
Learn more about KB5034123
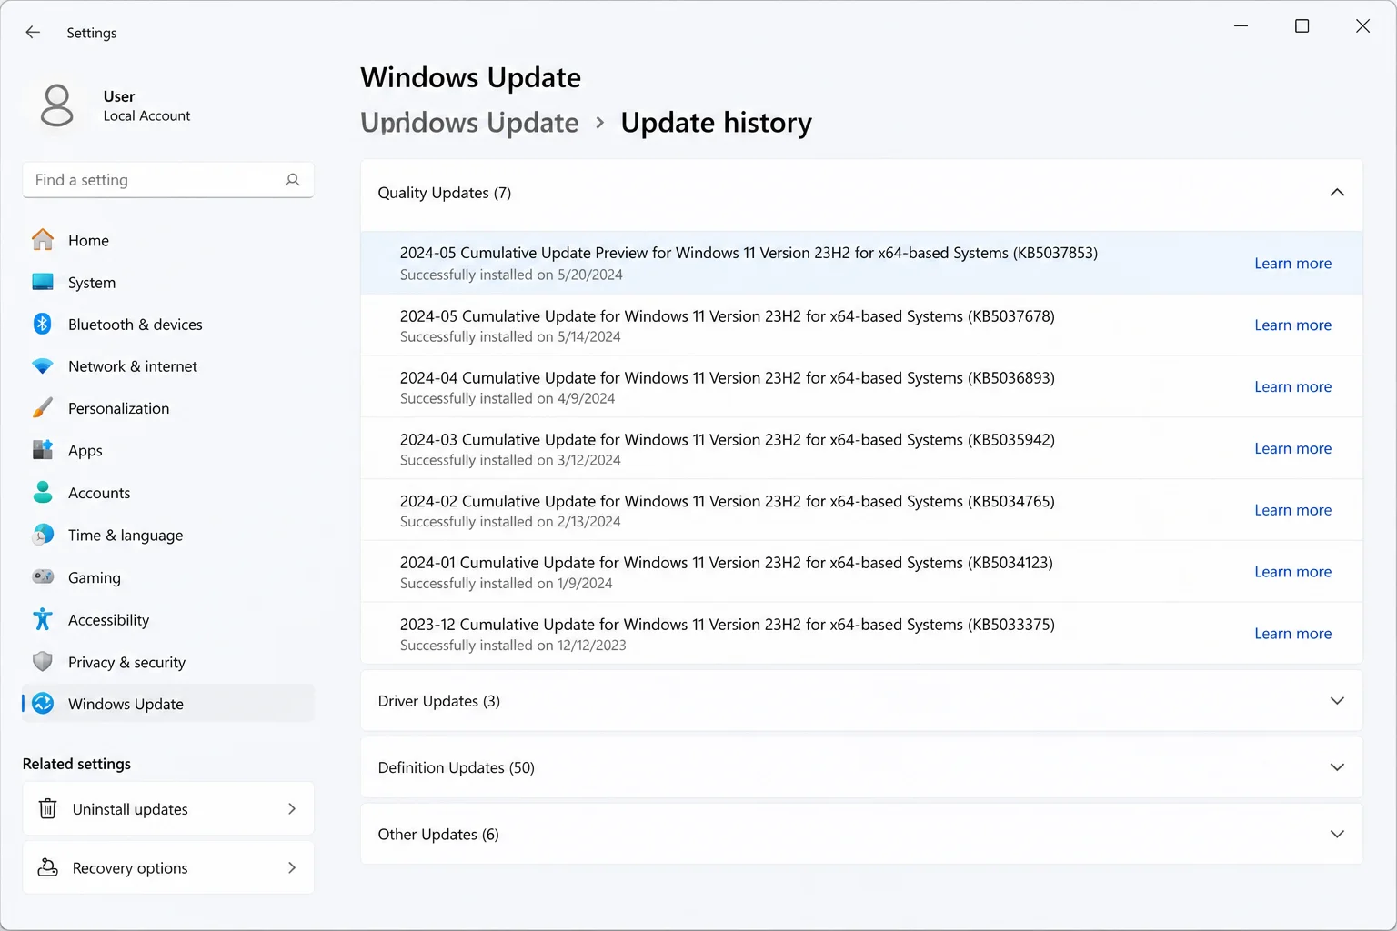[1292, 572]
